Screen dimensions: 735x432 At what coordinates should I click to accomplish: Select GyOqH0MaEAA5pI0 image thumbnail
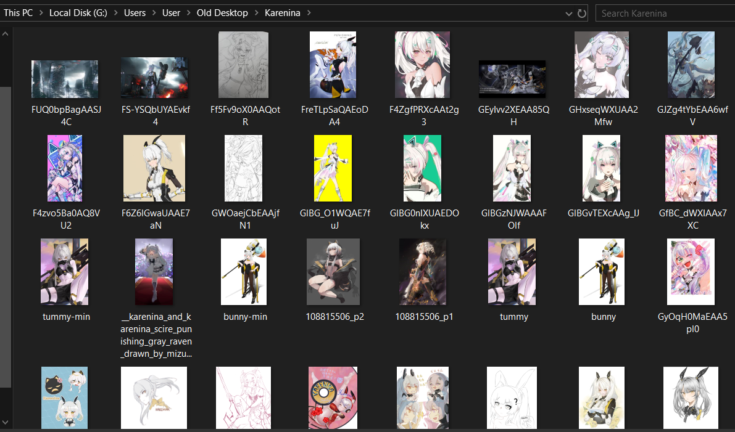pos(691,271)
